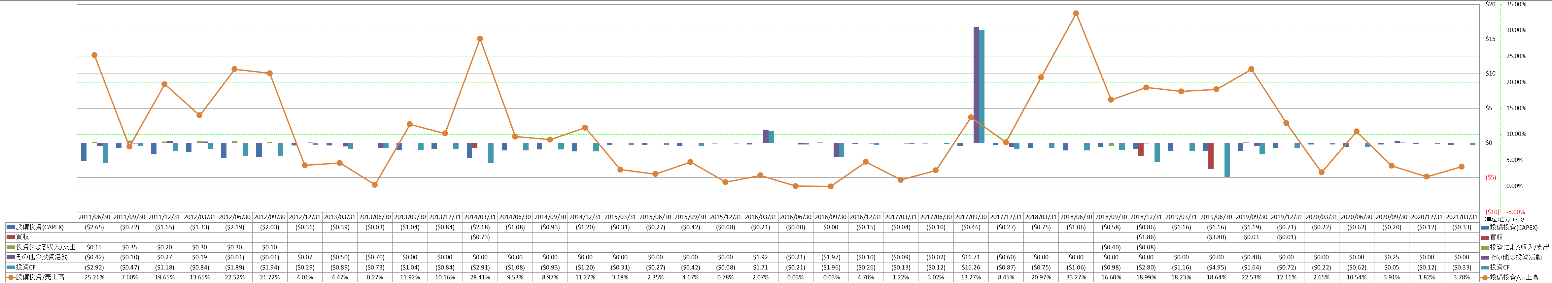Click the tall purple bar at 2017/09/30
Image resolution: width=1552 pixels, height=283 pixels.
coord(976,85)
